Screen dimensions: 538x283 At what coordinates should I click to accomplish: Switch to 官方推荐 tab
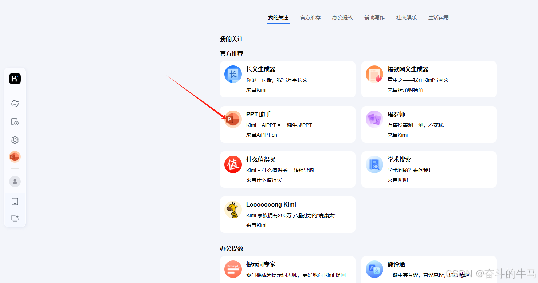[x=310, y=17]
